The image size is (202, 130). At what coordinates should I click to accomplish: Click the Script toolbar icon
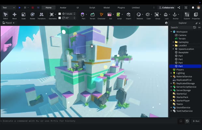[118, 15]
